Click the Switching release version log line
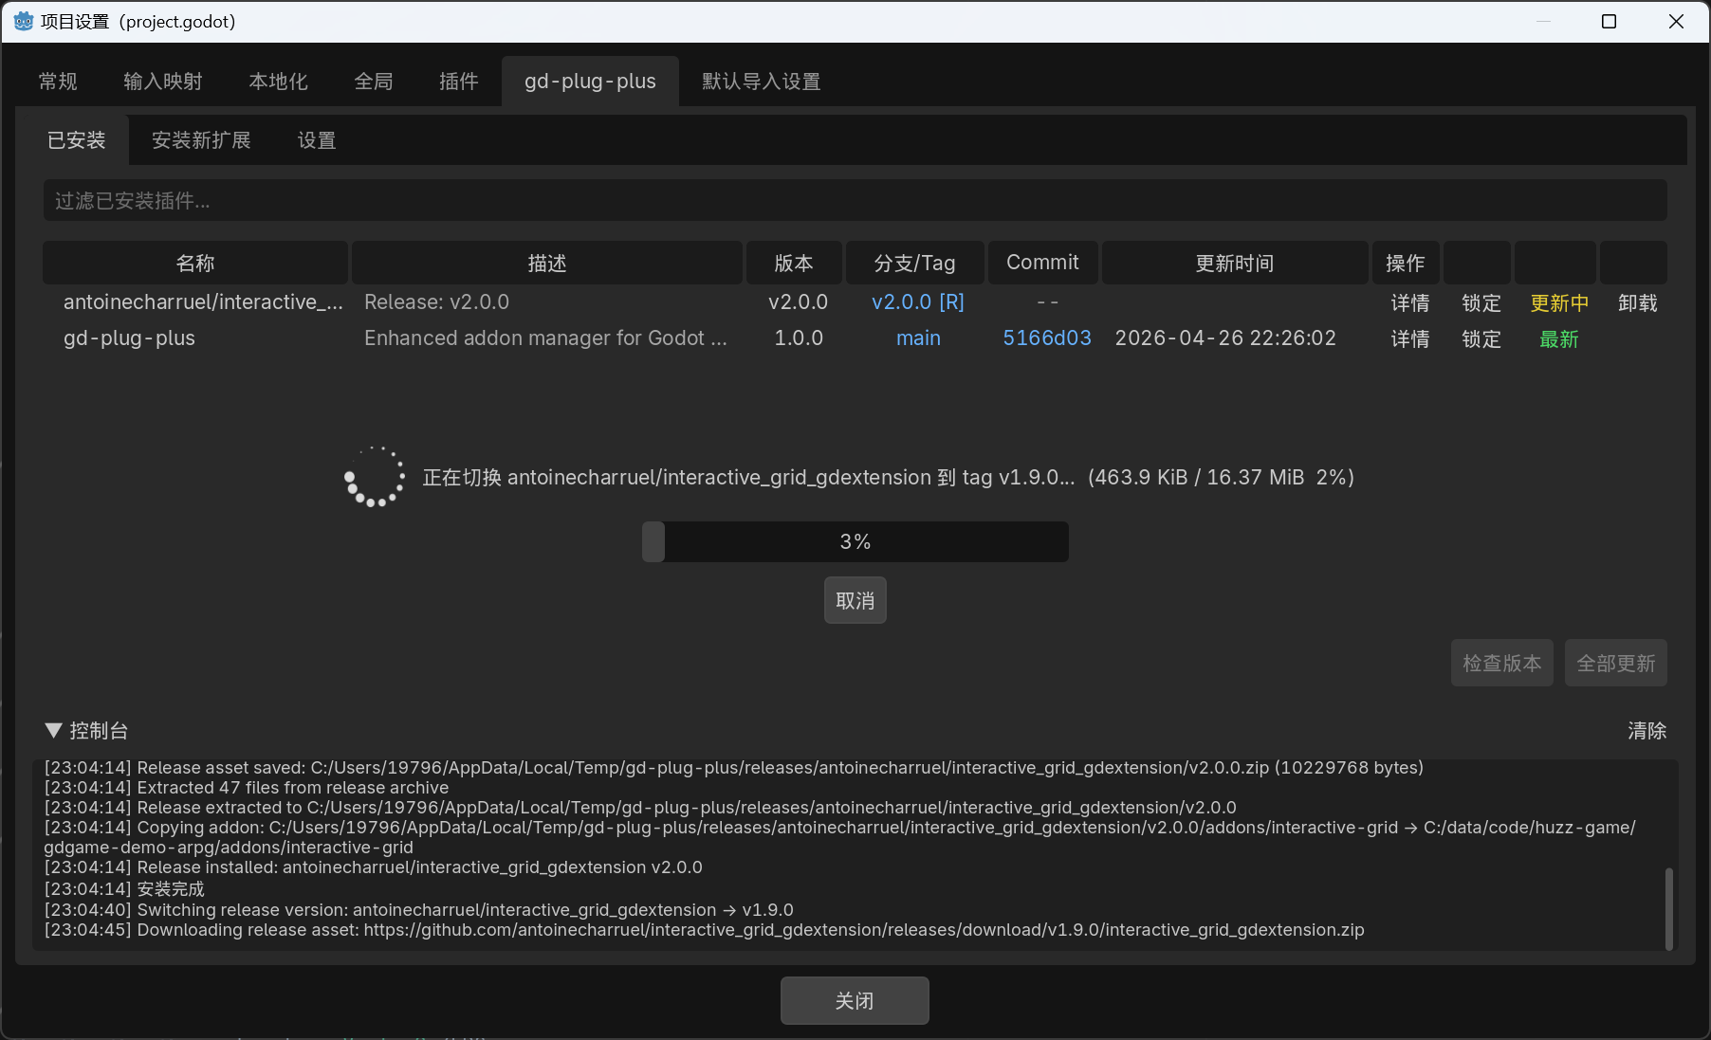Viewport: 1711px width, 1040px height. click(x=418, y=910)
